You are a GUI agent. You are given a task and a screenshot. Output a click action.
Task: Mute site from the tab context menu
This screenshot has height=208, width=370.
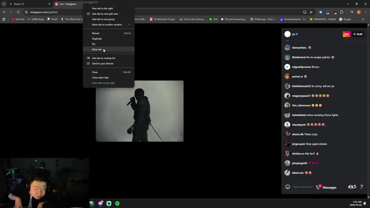click(x=109, y=49)
